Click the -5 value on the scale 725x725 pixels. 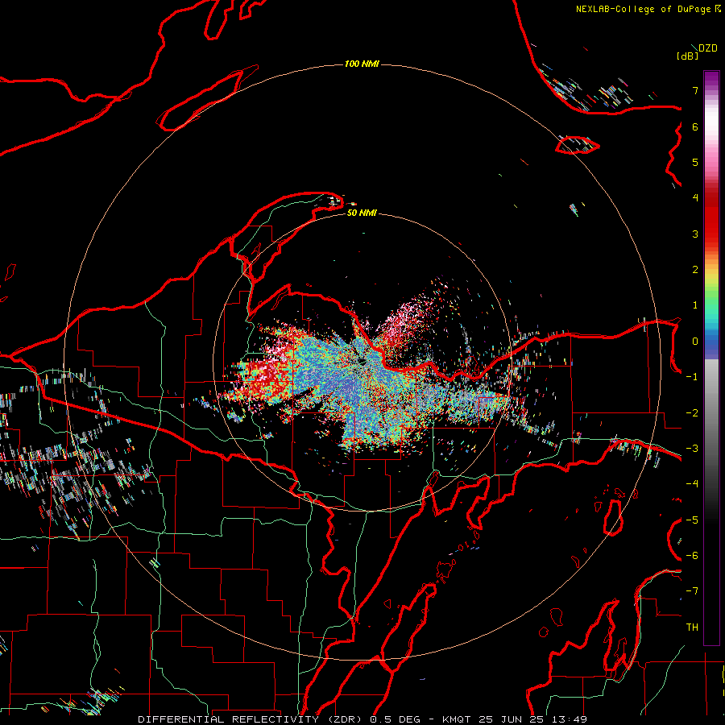coord(692,520)
